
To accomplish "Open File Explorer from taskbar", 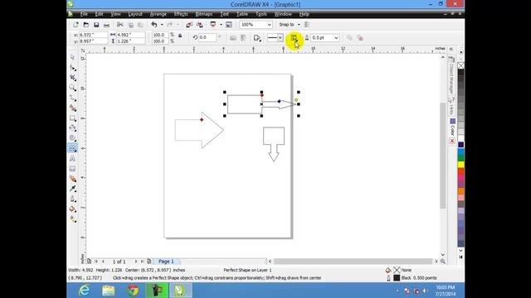I will tap(109, 291).
